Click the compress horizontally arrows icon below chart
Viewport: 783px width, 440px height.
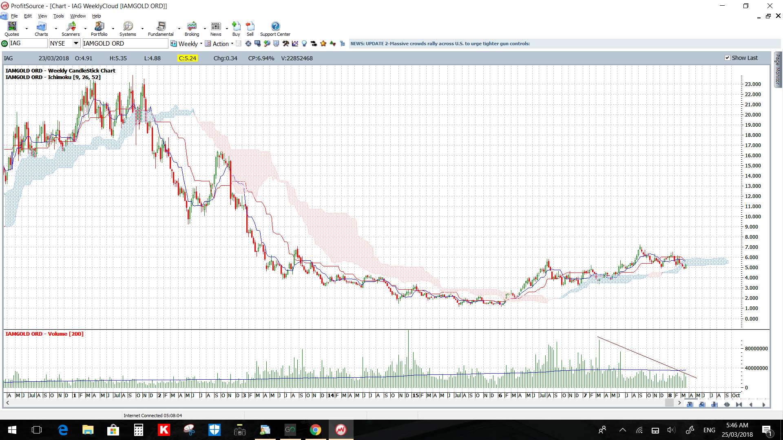739,405
